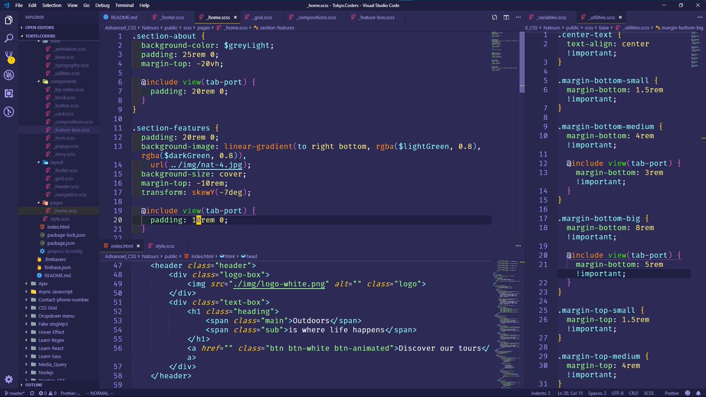
Task: Open the File menu
Action: [19, 5]
